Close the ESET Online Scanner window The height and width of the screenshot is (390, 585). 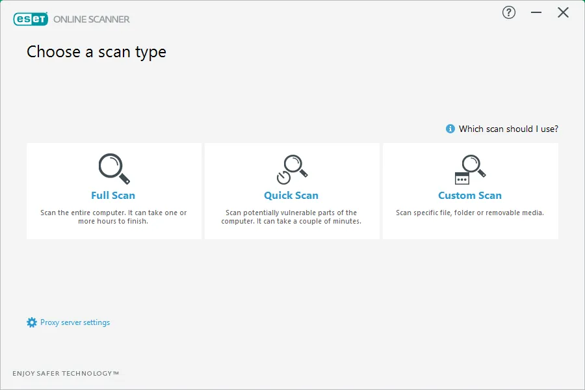(563, 13)
